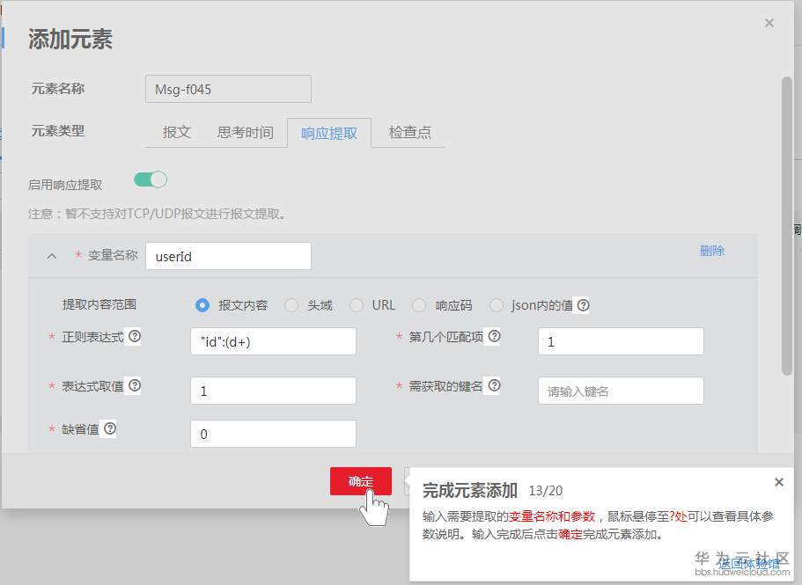Click the 返回体验馆 link
This screenshot has height=585, width=802.
(x=749, y=564)
